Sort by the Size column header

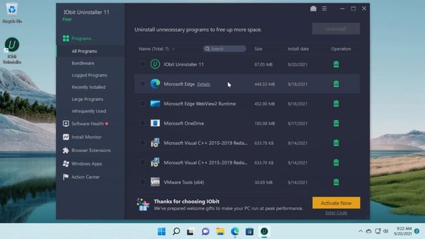point(258,49)
